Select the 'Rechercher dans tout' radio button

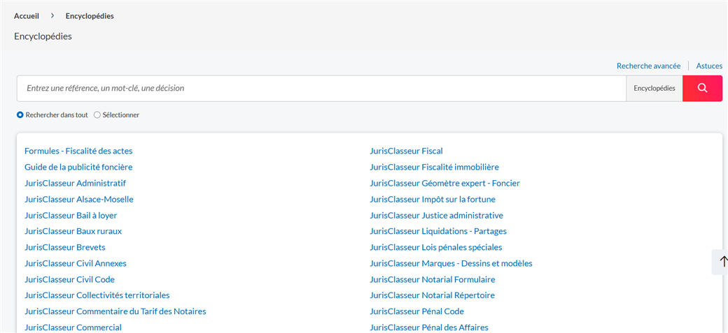(20, 115)
